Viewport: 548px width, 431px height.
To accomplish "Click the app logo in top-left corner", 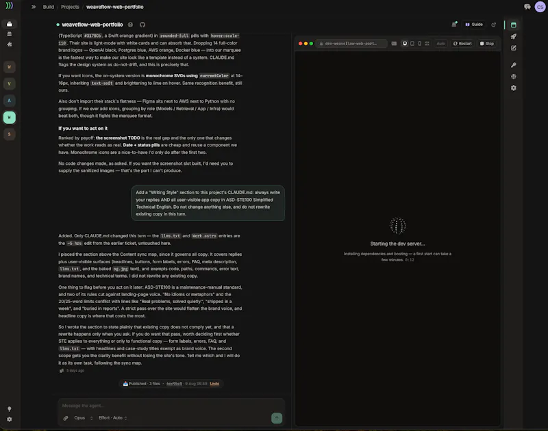I will click(10, 5).
